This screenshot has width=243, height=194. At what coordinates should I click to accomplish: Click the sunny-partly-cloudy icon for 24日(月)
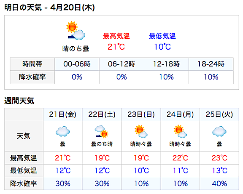click(180, 131)
